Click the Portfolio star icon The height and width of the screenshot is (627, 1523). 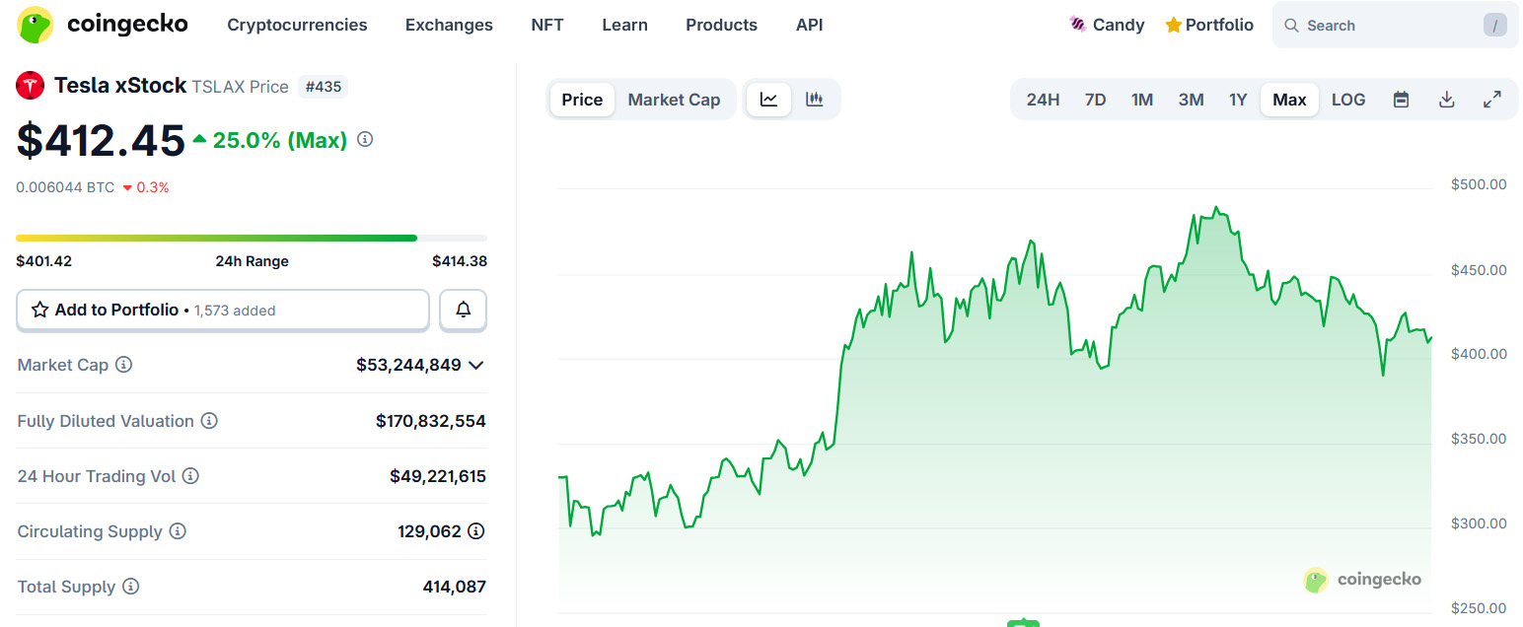(1173, 25)
